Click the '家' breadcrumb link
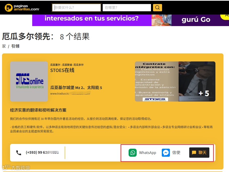Screen dimensions: 229x172 click(4, 46)
